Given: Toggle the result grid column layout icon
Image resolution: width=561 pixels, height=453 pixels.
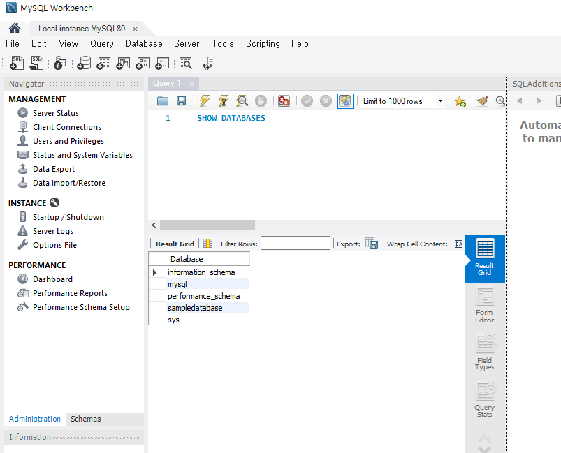Looking at the screenshot, I should (208, 244).
